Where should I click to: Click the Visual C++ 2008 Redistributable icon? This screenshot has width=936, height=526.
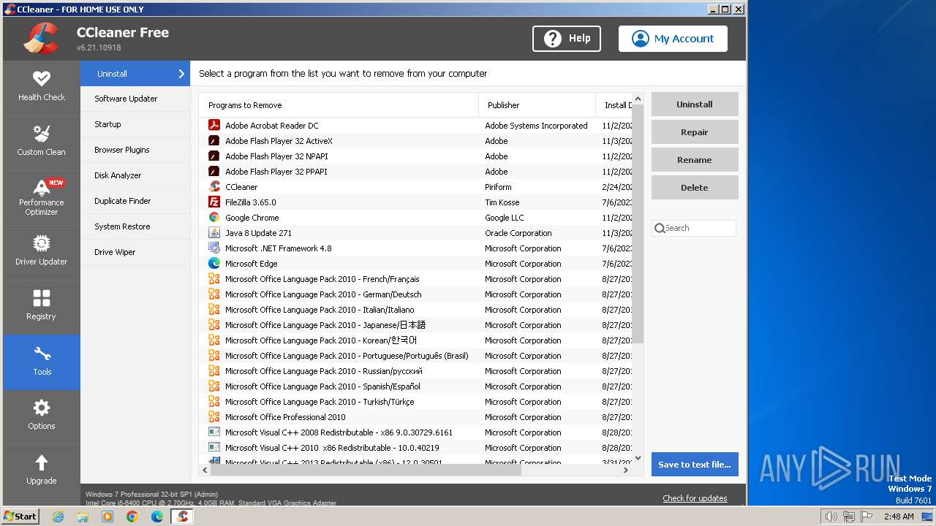click(x=214, y=432)
